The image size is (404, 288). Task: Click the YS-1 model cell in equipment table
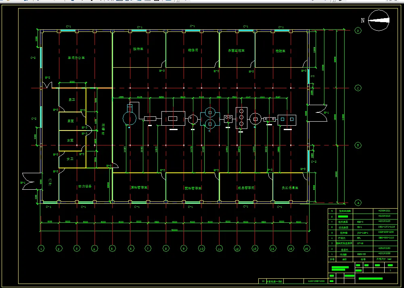tap(363, 227)
